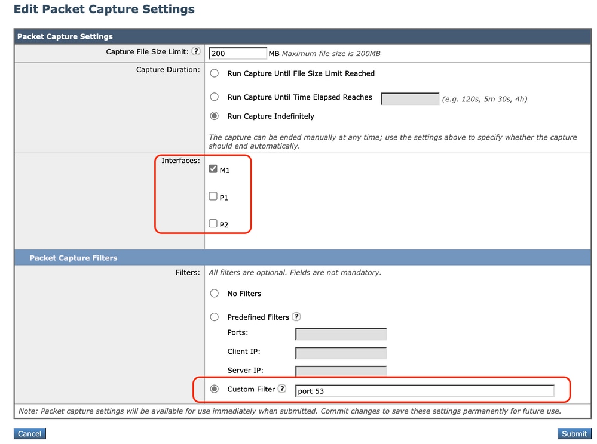Image resolution: width=597 pixels, height=444 pixels.
Task: Click the Cancel button
Action: point(30,434)
